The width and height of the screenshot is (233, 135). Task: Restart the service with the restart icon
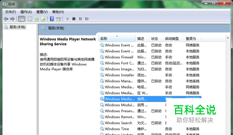tap(87, 19)
